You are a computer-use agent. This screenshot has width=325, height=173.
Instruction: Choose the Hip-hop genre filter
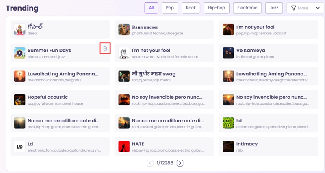tap(217, 8)
